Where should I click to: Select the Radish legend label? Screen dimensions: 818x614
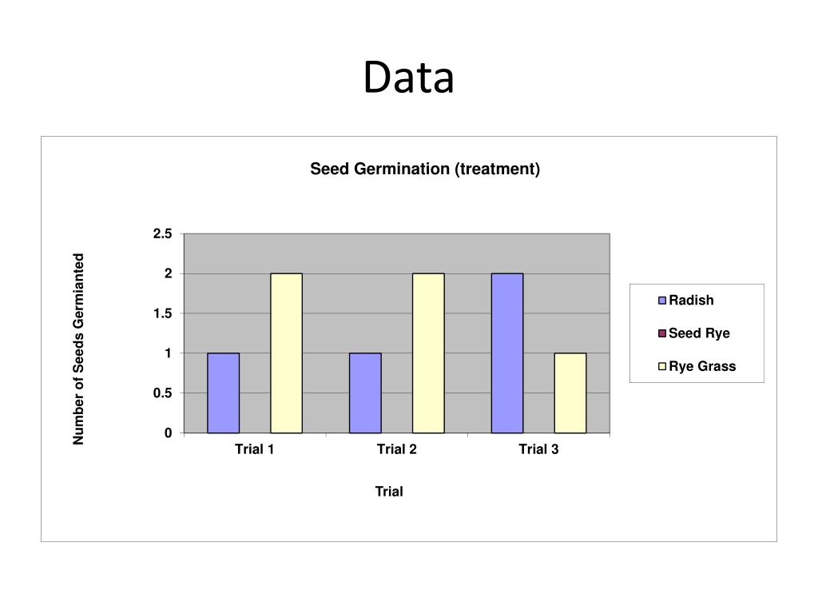691,301
